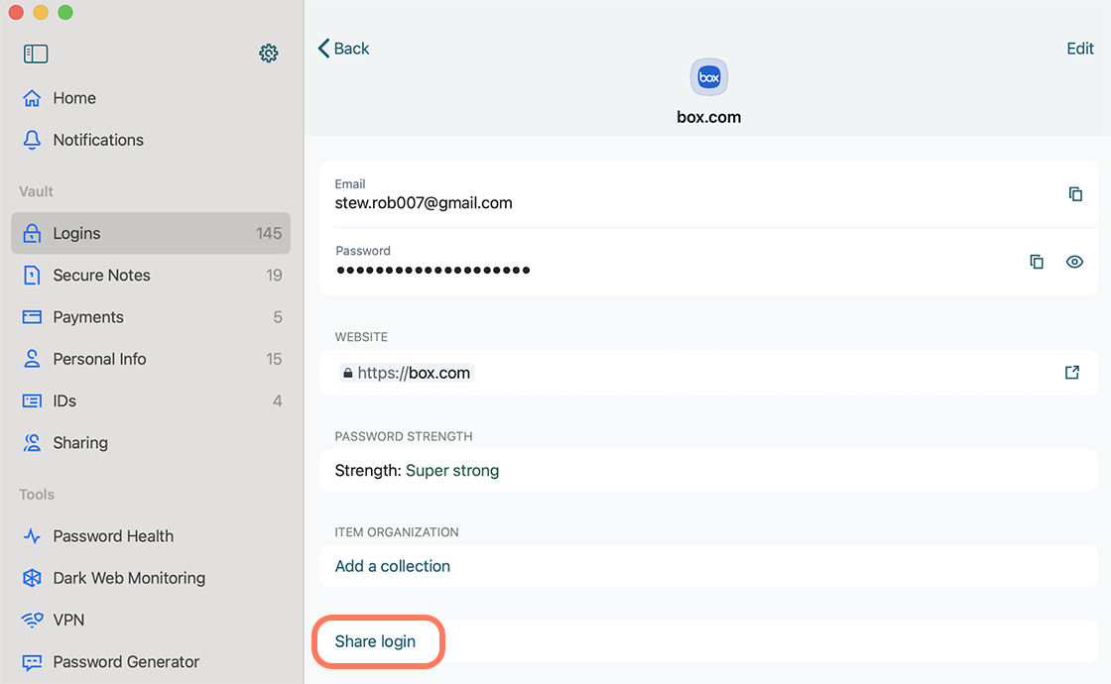Viewport: 1111px width, 684px height.
Task: Reveal the hidden password
Action: [1075, 262]
